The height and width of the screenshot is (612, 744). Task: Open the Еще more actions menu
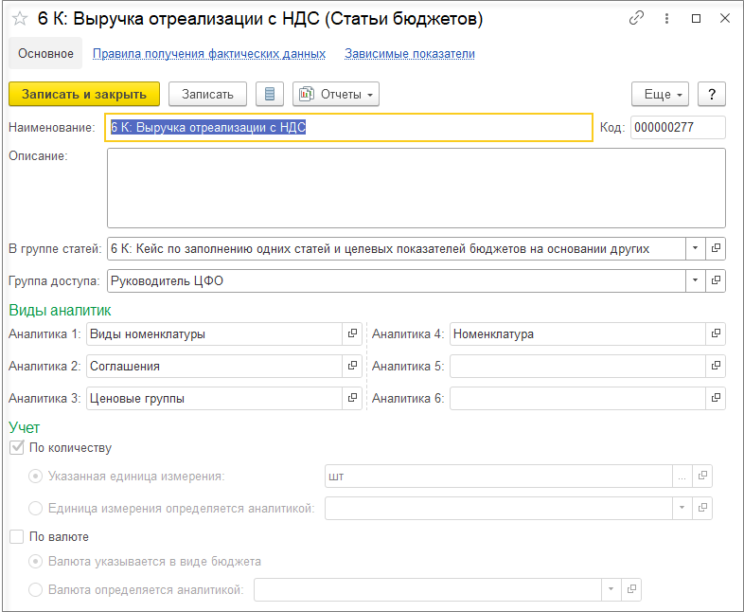coord(660,94)
